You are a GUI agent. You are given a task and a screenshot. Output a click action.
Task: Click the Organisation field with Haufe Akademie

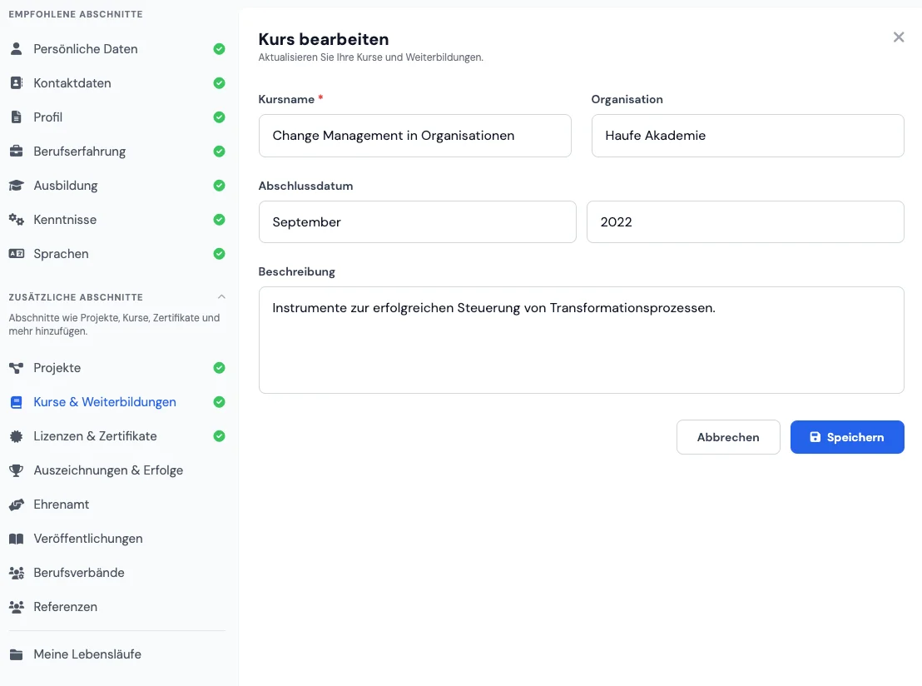(747, 136)
